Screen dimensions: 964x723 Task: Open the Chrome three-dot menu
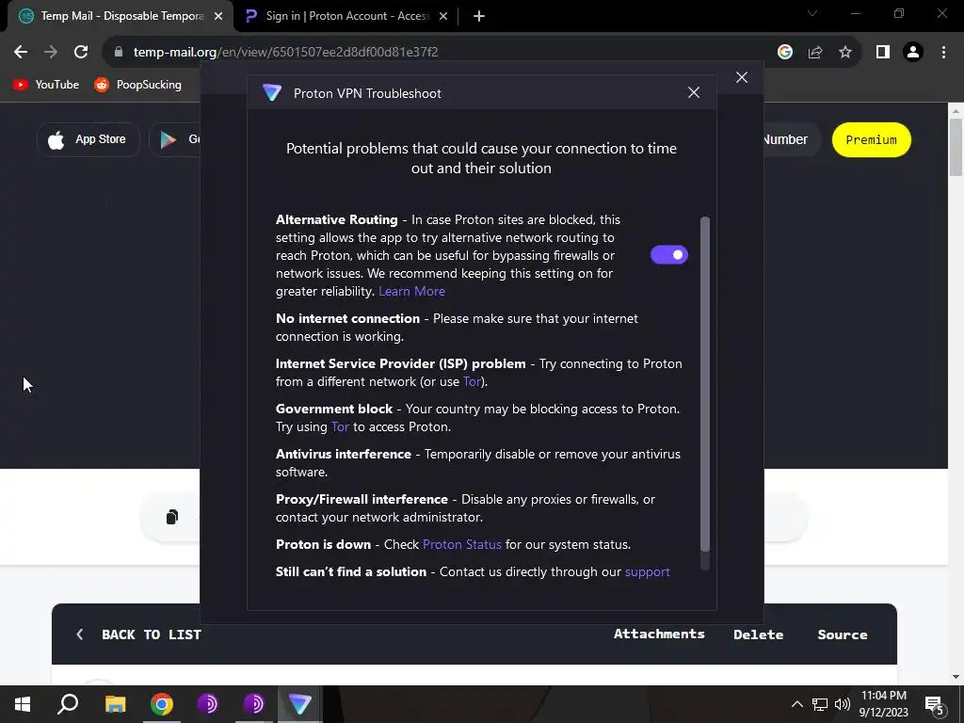(x=943, y=53)
